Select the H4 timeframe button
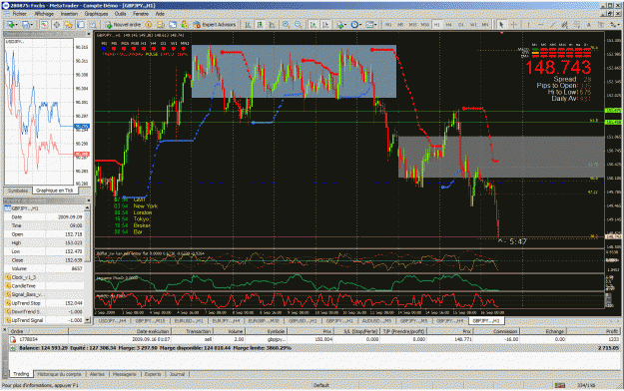 pyautogui.click(x=449, y=25)
